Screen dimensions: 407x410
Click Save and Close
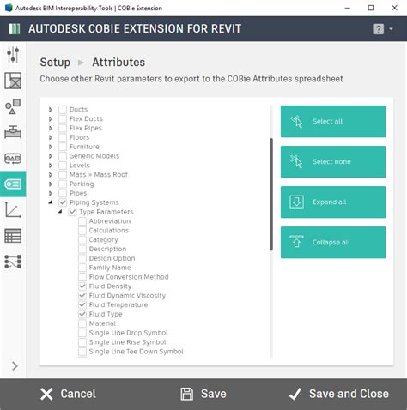[x=338, y=394]
